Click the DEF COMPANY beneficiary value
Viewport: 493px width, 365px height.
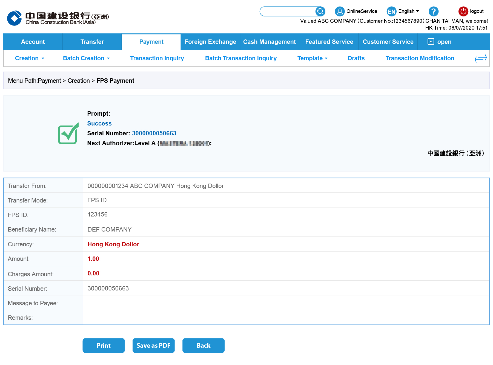tap(110, 229)
